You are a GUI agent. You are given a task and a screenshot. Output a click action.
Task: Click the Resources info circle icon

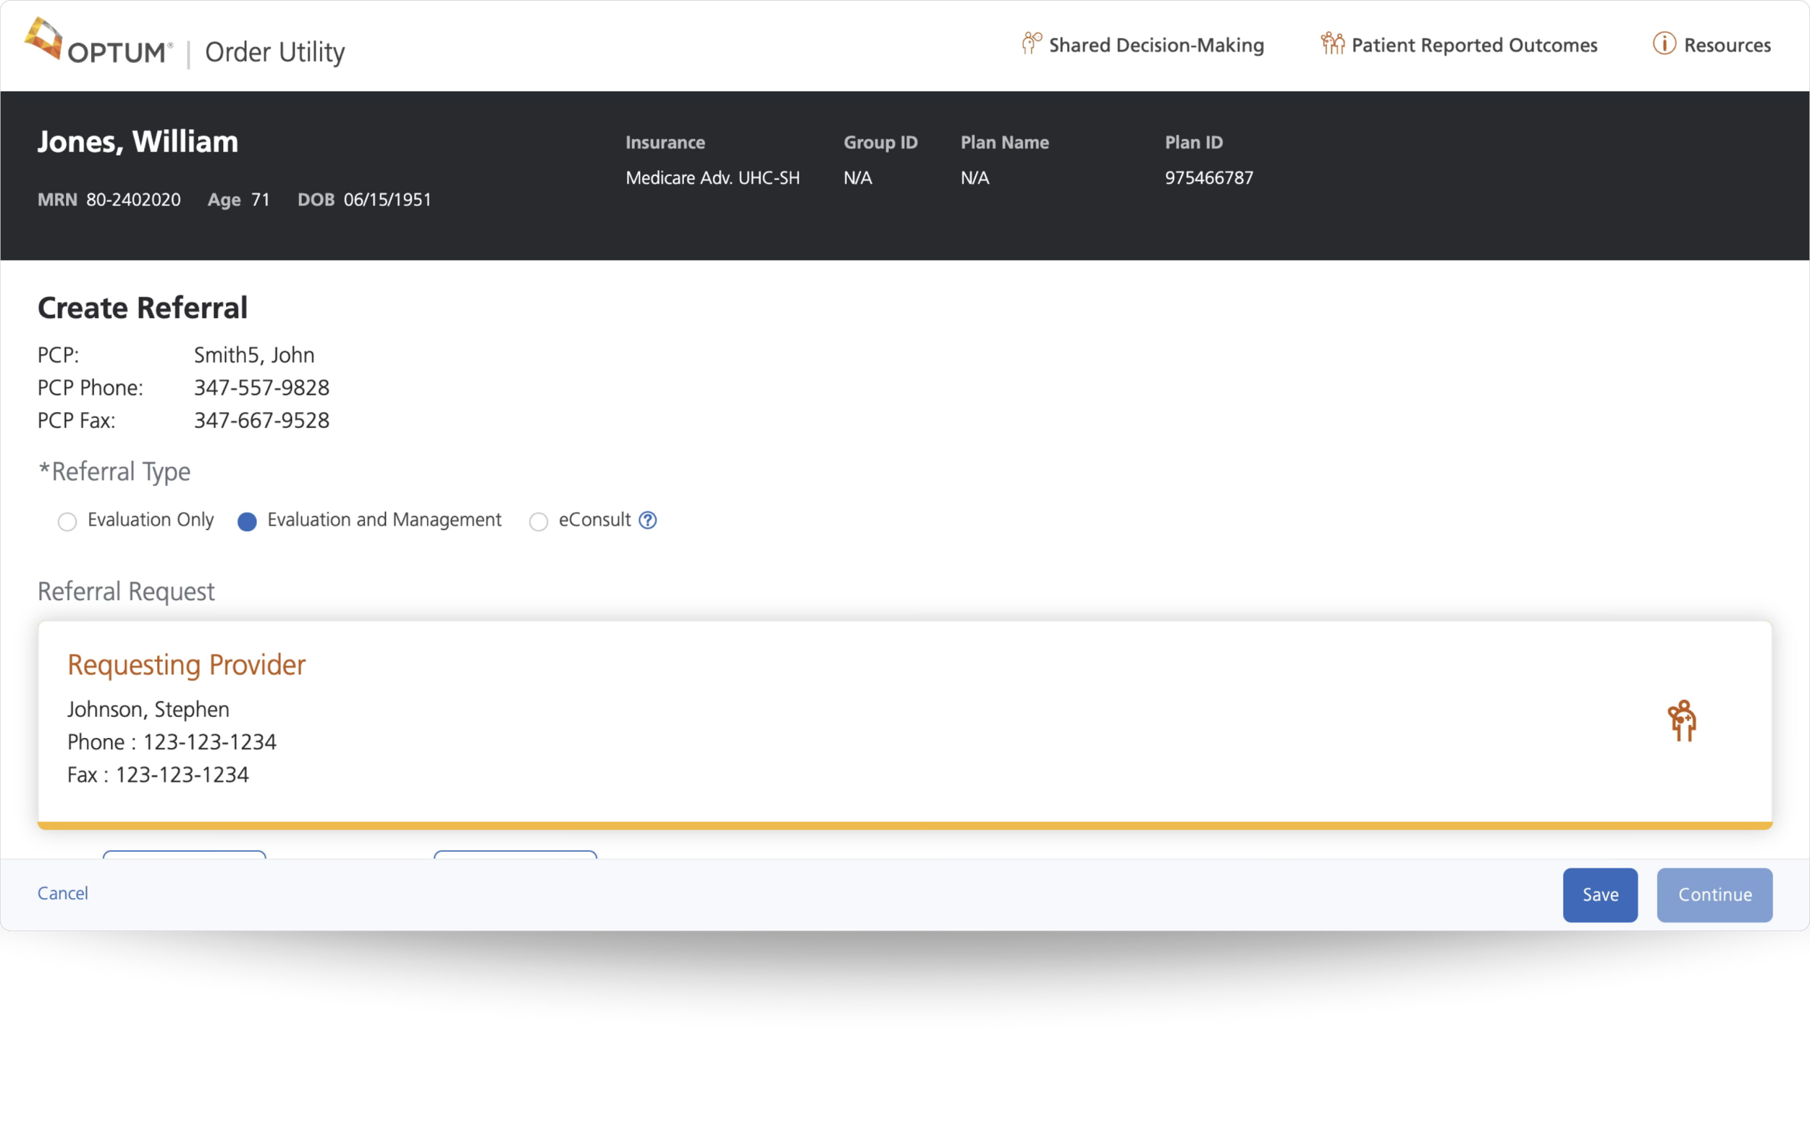click(x=1664, y=43)
